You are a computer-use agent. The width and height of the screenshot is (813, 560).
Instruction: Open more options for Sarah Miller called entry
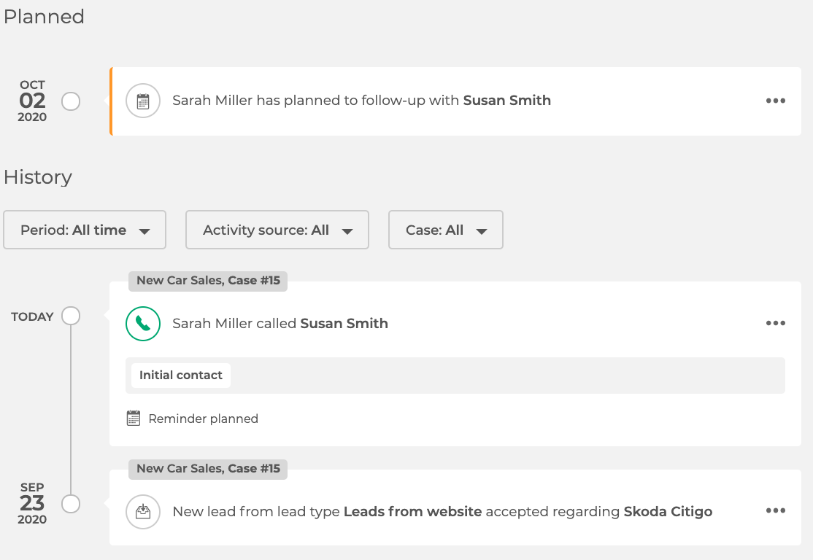click(x=776, y=323)
